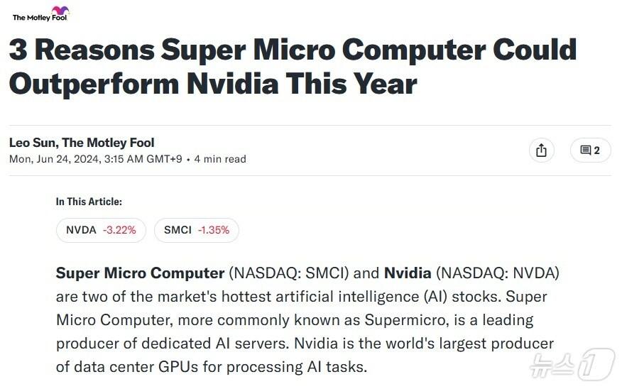Click the "4 min read" label
The width and height of the screenshot is (622, 389).
click(220, 159)
